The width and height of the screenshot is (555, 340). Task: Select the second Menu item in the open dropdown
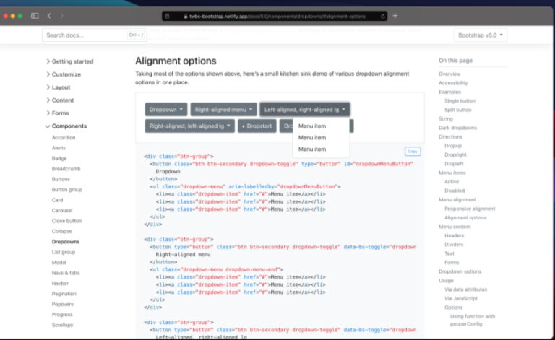321,137
